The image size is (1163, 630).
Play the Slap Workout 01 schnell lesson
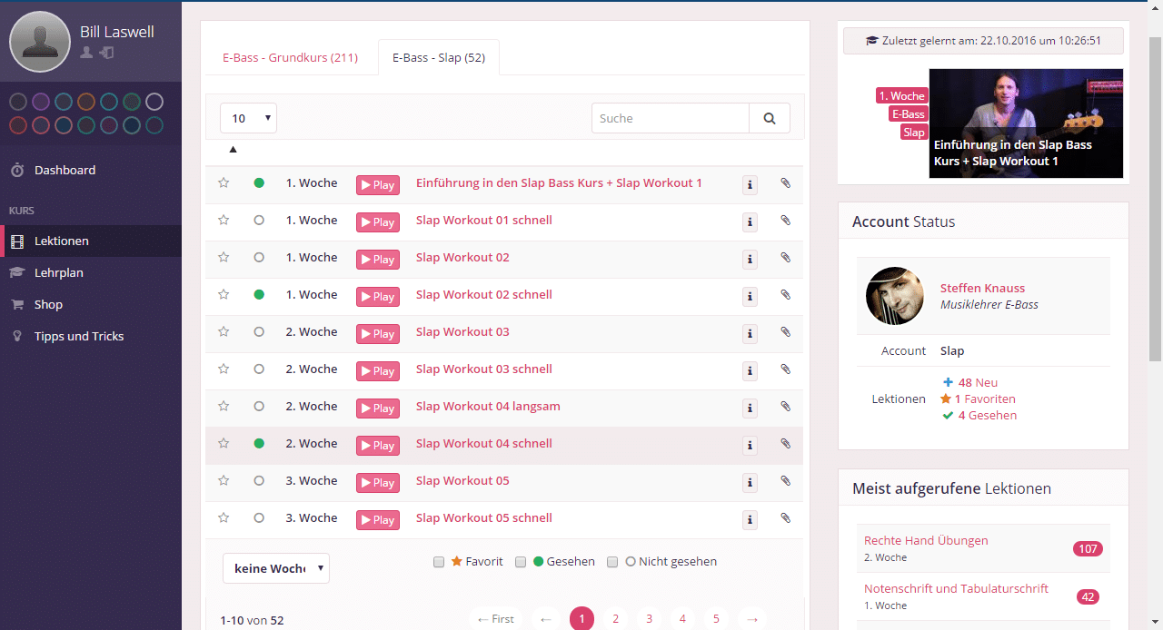pos(377,221)
